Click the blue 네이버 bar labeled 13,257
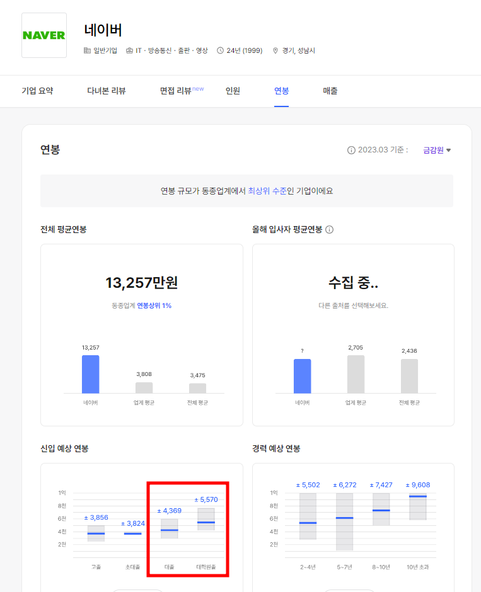 (91, 374)
